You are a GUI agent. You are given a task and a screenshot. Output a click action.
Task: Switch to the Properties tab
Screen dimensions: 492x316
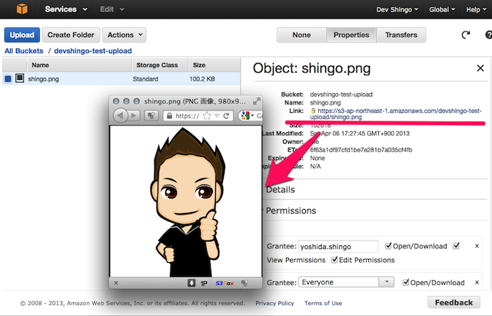tap(351, 35)
